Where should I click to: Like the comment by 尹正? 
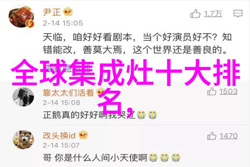click(x=195, y=14)
